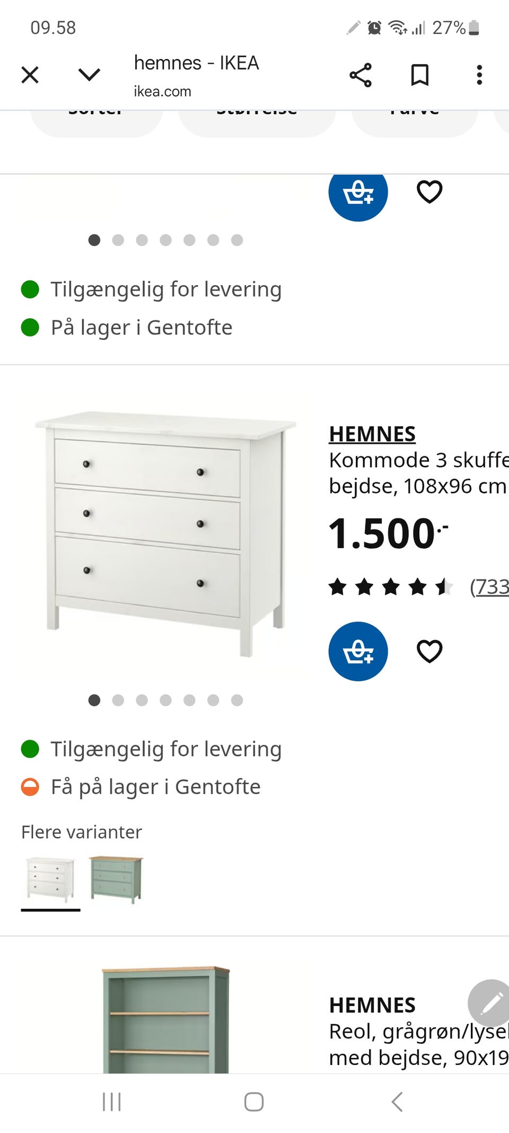The image size is (509, 1133).
Task: Collapse the page with the down chevron
Action: pos(89,74)
